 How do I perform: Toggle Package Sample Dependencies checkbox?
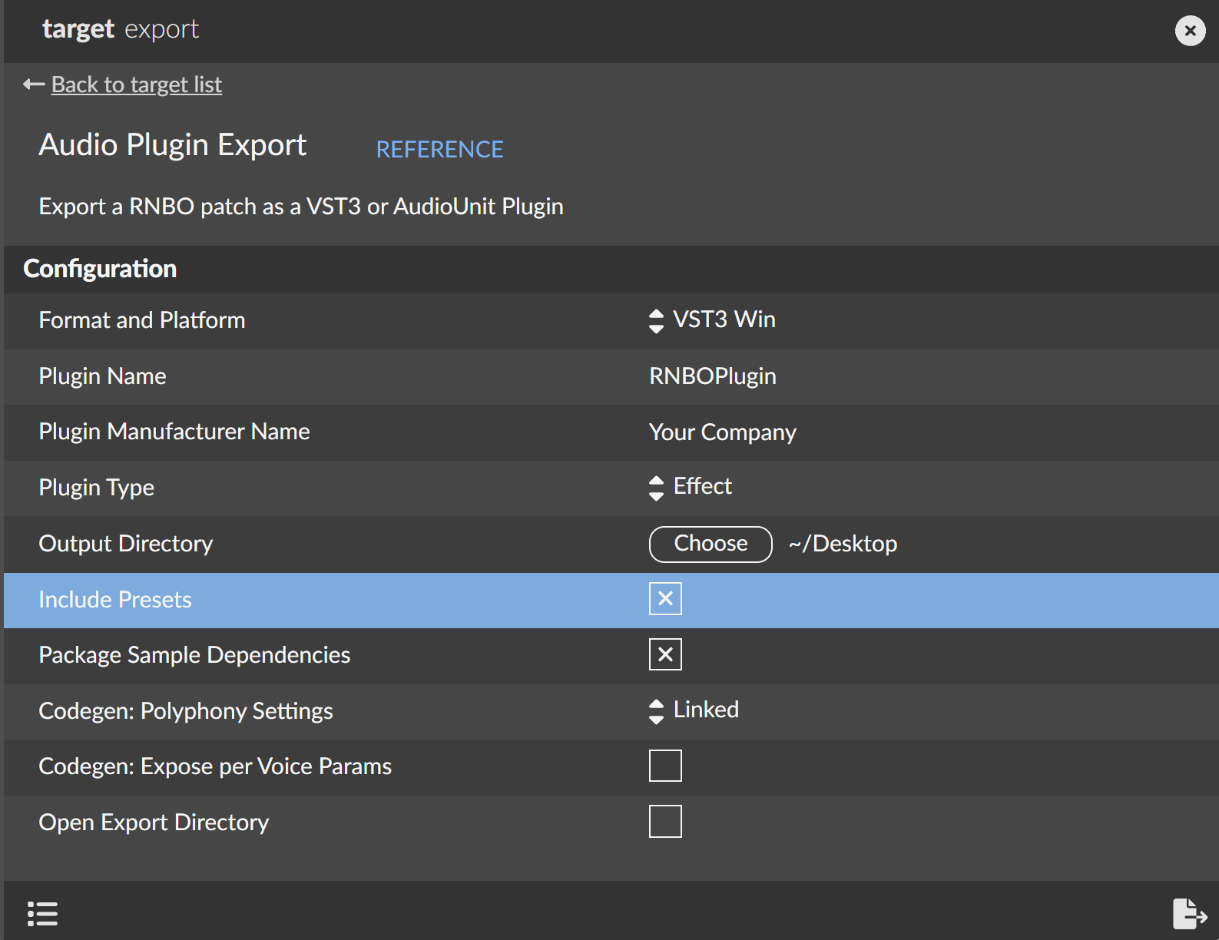pos(665,654)
